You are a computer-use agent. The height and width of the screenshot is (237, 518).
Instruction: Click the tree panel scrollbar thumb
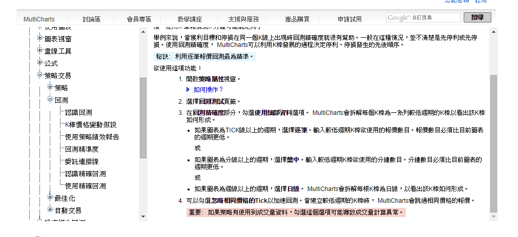click(143, 118)
